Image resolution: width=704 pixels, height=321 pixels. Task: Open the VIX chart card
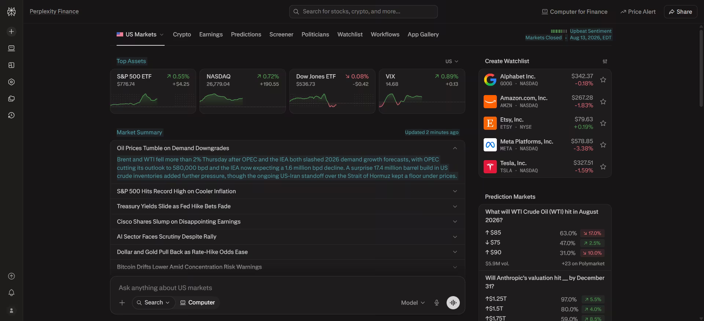click(x=422, y=91)
